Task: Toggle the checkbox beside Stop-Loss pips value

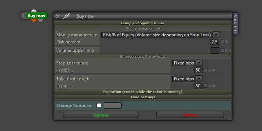Action: pyautogui.click(x=205, y=70)
